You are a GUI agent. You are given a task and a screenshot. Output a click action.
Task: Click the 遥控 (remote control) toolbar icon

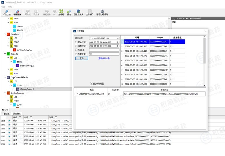[69, 12]
